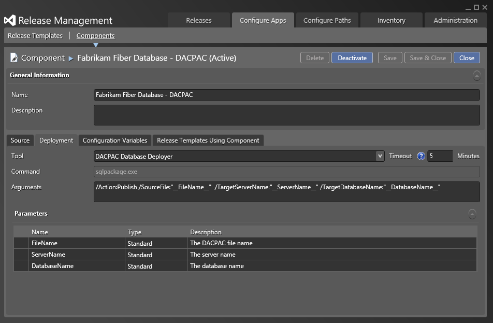The width and height of the screenshot is (493, 323).
Task: Open the Timeout help question mark icon
Action: (421, 156)
